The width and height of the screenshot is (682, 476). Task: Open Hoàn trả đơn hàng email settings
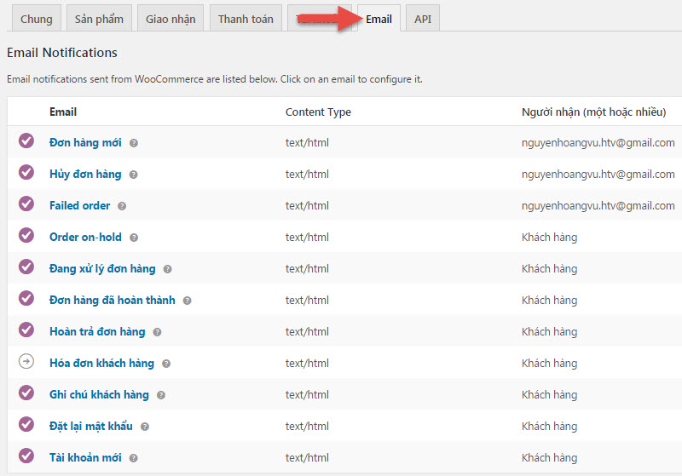97,332
